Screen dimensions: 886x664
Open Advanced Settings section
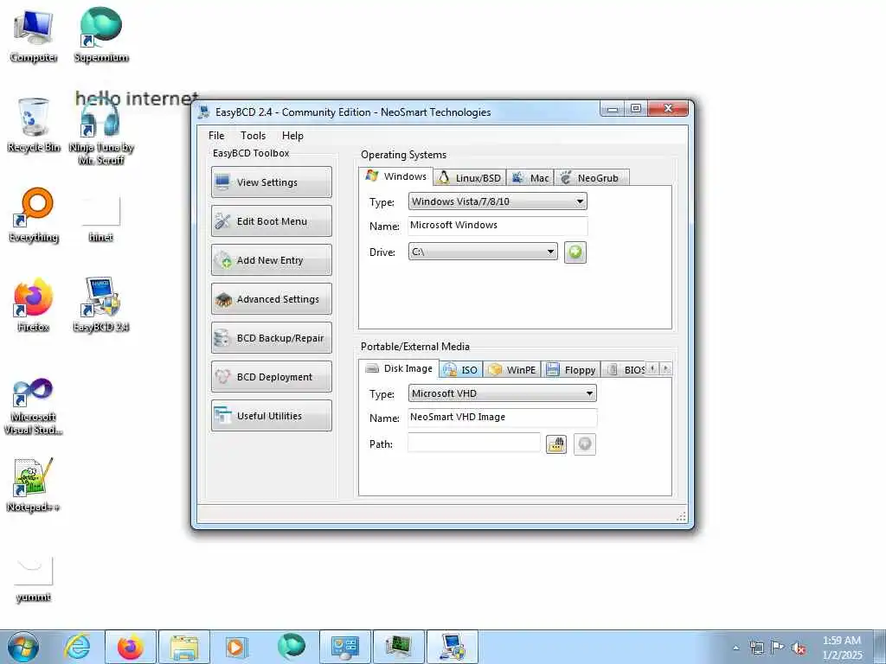[271, 298]
